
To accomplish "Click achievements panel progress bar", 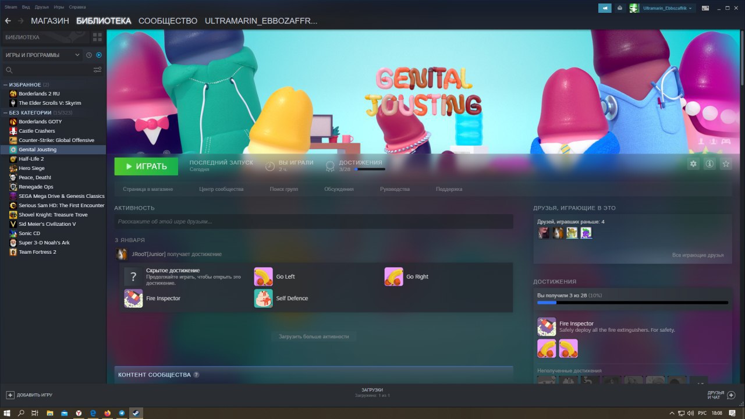I will pos(633,303).
